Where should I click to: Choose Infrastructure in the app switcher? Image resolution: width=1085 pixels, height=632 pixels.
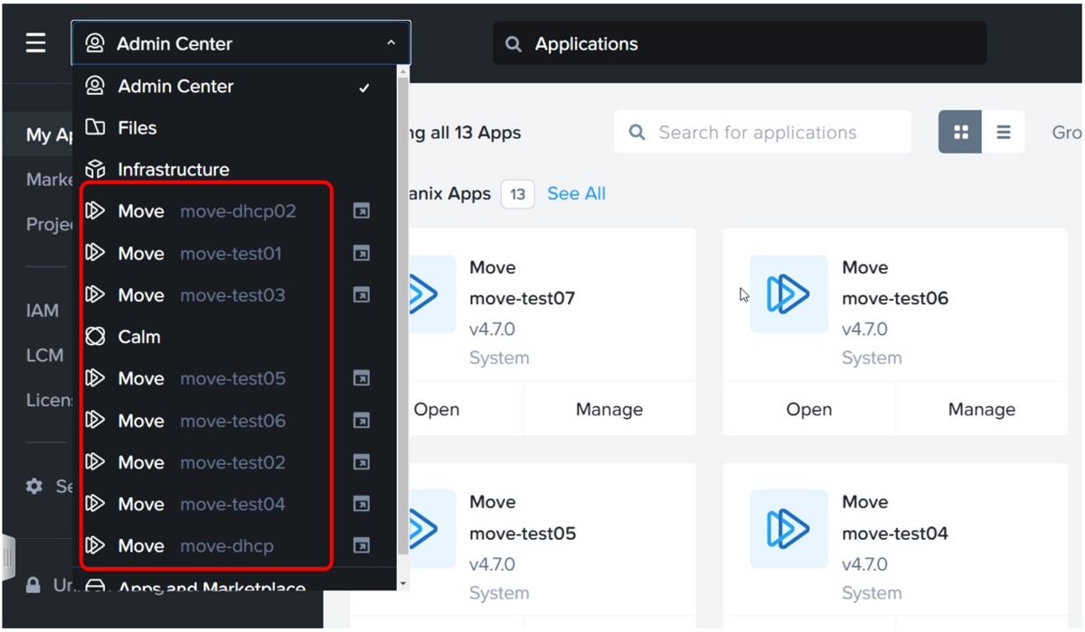234,170
